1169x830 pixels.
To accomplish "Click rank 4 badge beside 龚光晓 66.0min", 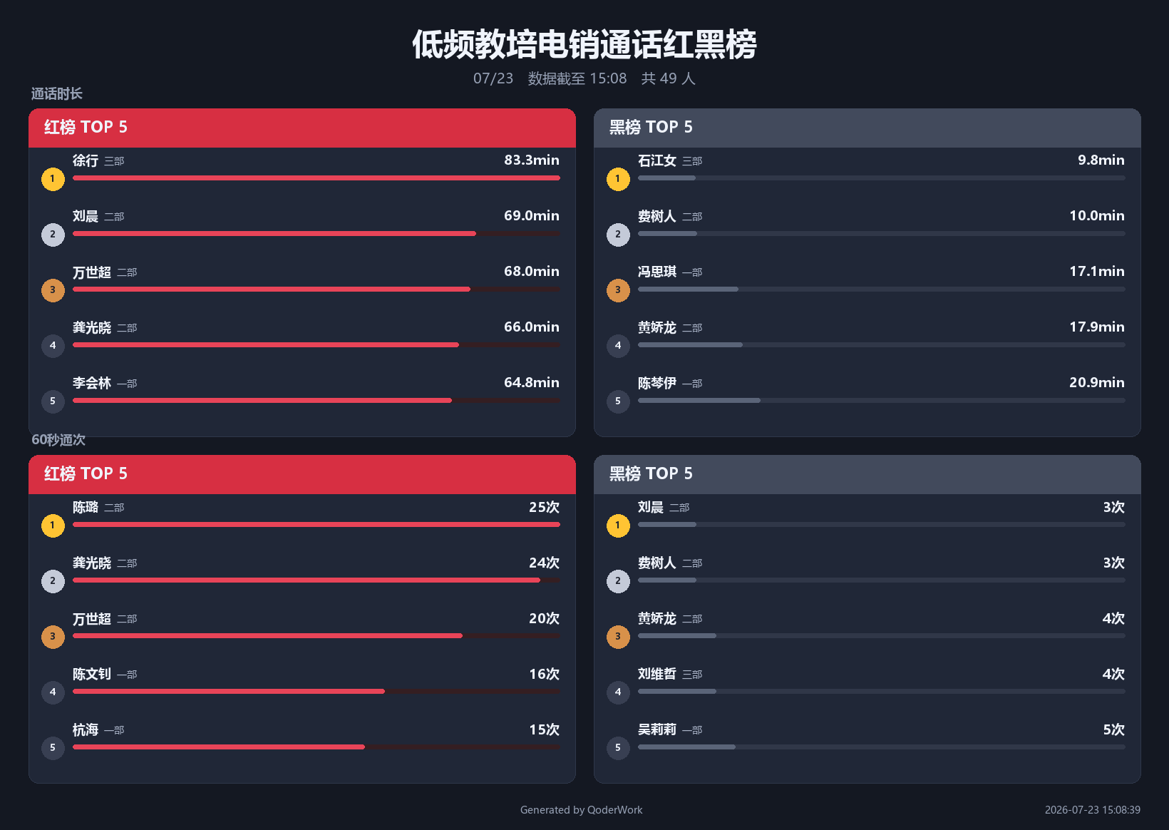I will coord(53,346).
